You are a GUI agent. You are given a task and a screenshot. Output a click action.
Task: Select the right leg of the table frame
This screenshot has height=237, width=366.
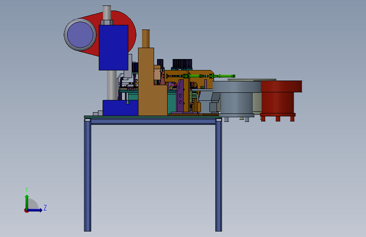(219, 175)
